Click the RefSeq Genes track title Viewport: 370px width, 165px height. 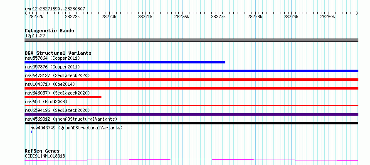click(42, 151)
